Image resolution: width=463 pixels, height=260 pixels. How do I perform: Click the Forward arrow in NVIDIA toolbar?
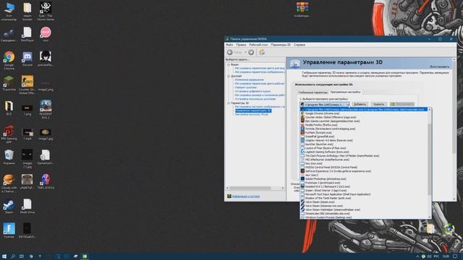click(x=251, y=52)
